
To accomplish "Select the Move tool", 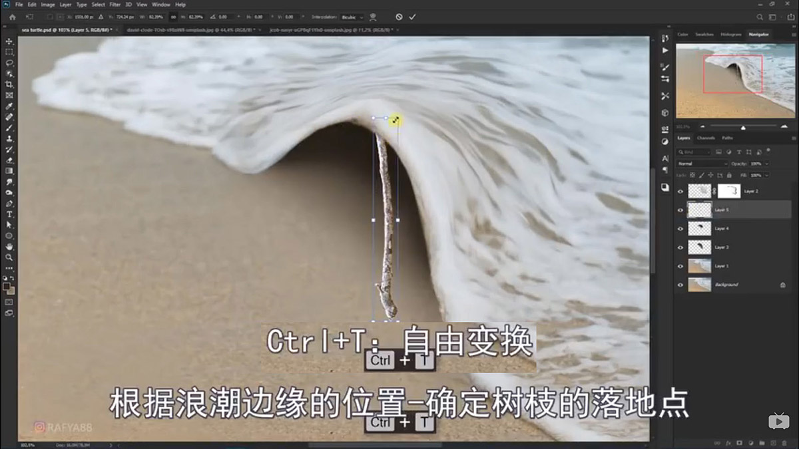I will click(x=9, y=41).
